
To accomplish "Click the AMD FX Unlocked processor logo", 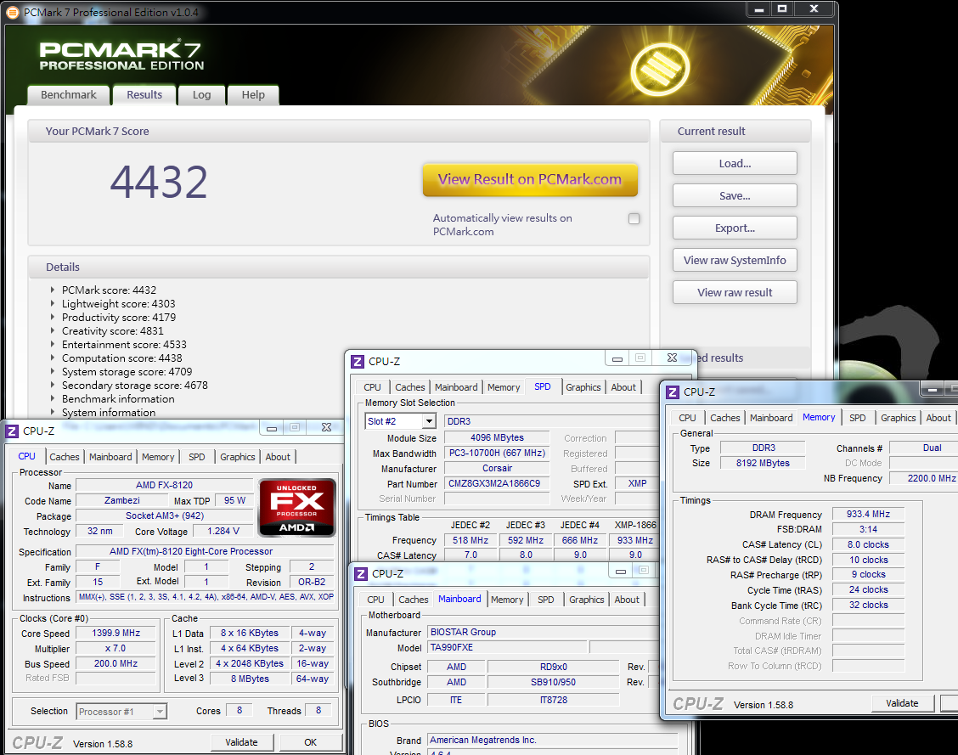I will click(x=297, y=508).
